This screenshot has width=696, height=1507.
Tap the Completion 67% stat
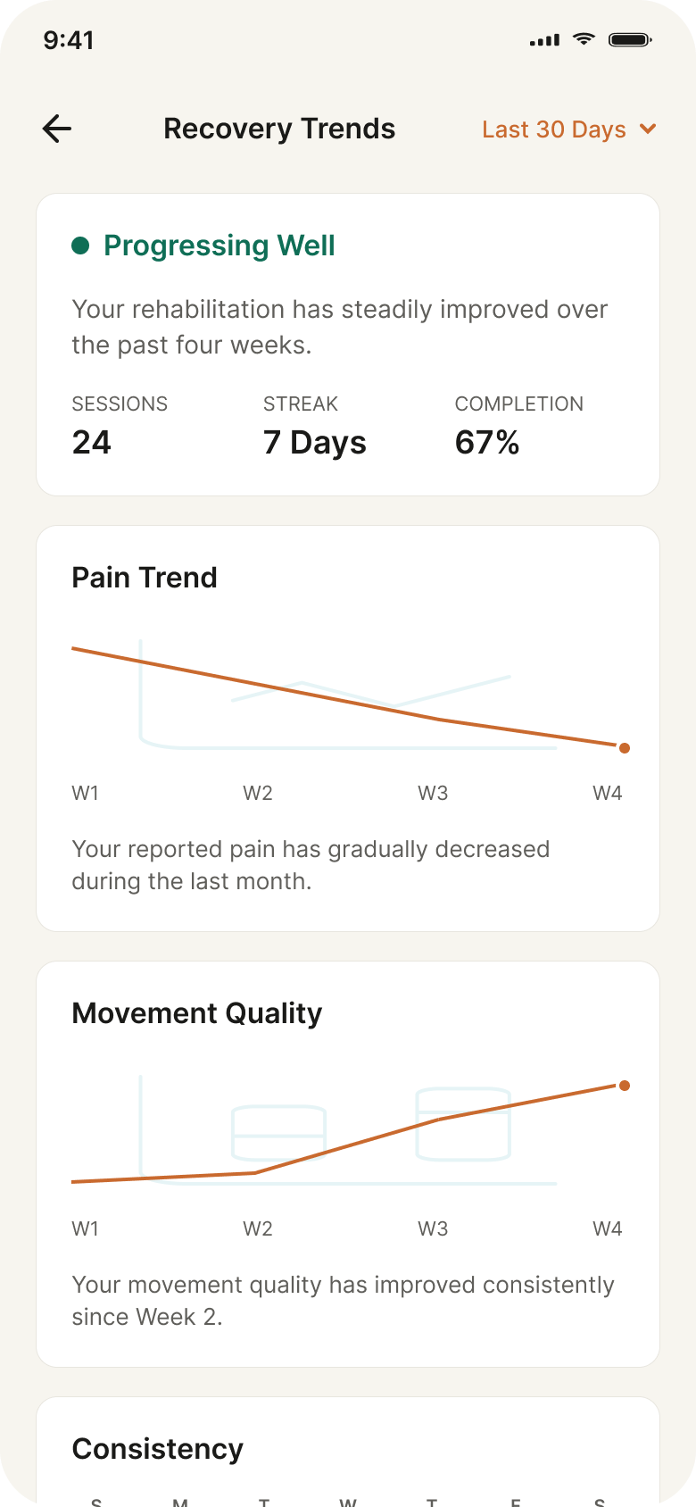coord(519,427)
